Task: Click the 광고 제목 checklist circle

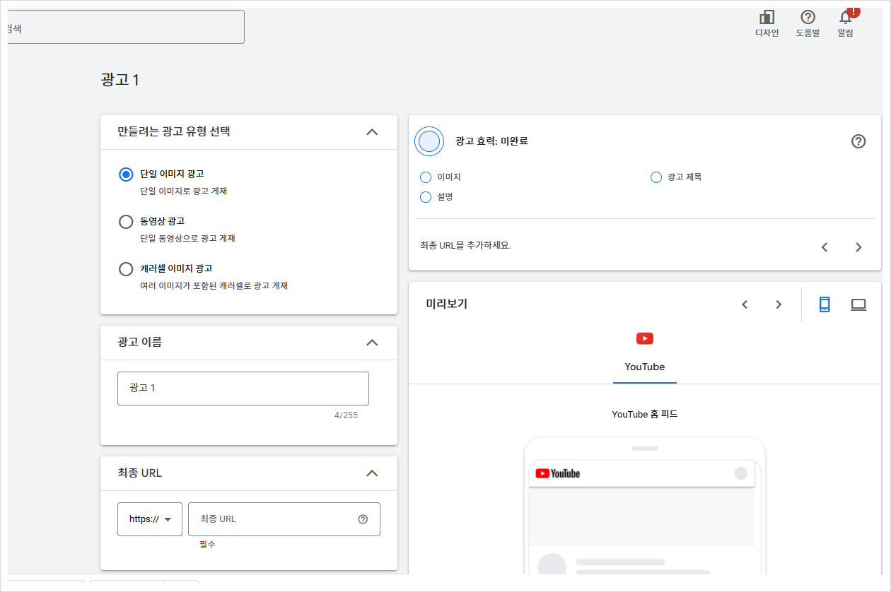Action: pyautogui.click(x=656, y=177)
